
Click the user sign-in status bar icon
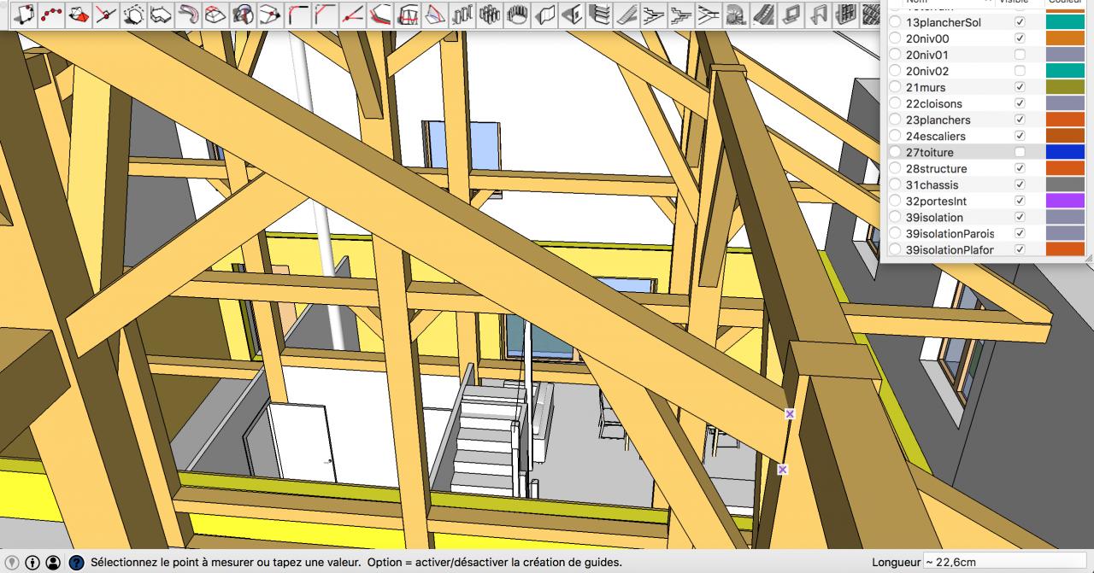point(53,563)
